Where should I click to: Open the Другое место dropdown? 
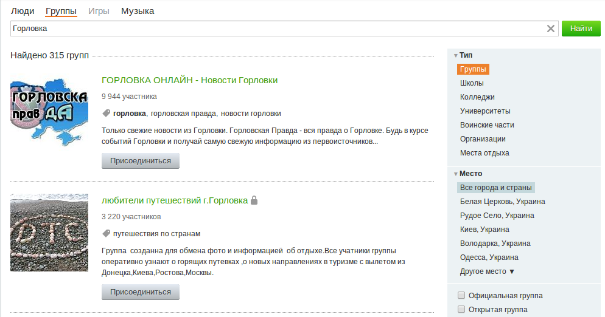(488, 271)
